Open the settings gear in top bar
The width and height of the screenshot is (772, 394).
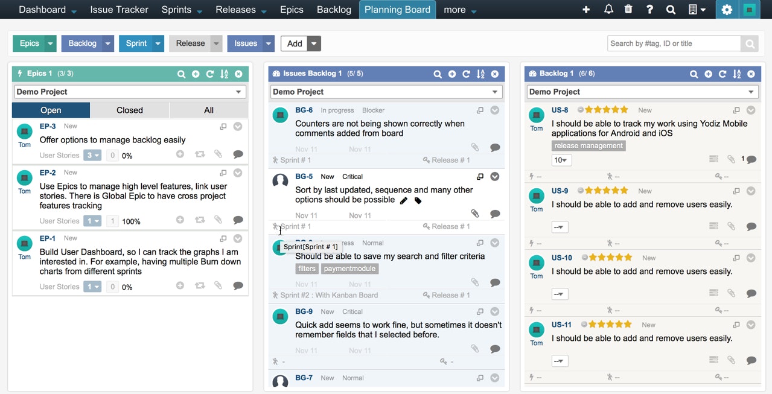[727, 10]
